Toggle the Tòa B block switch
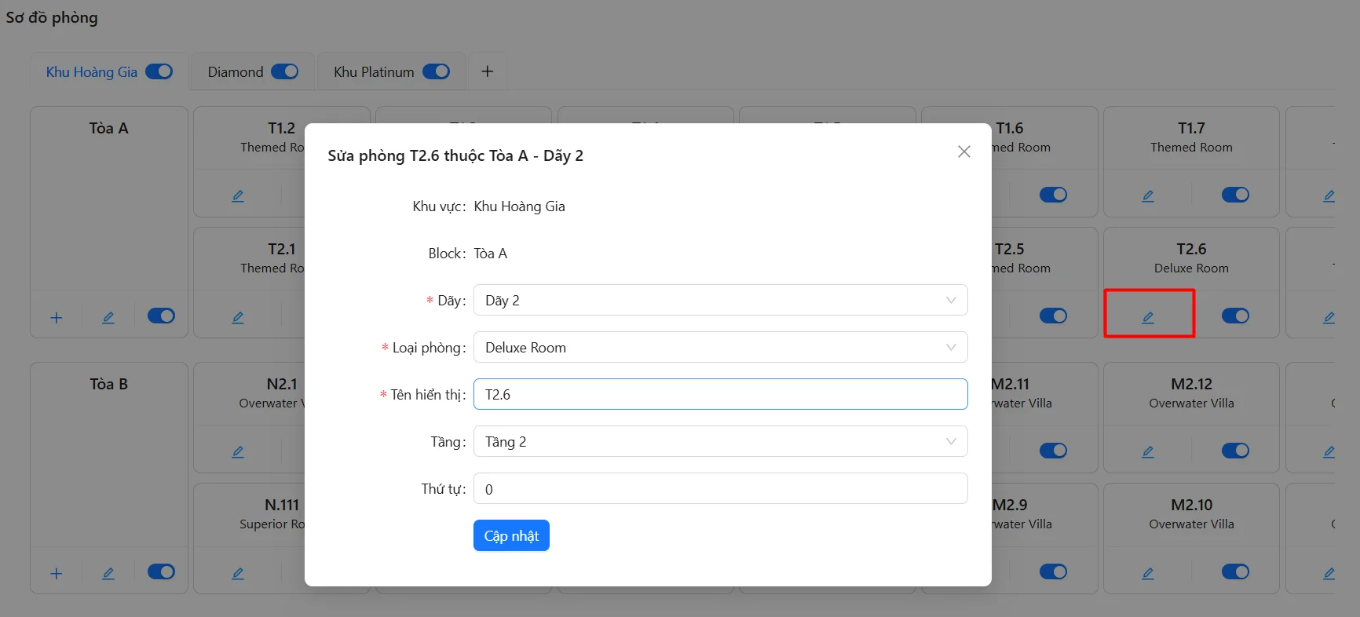Image resolution: width=1360 pixels, height=617 pixels. pos(161,571)
